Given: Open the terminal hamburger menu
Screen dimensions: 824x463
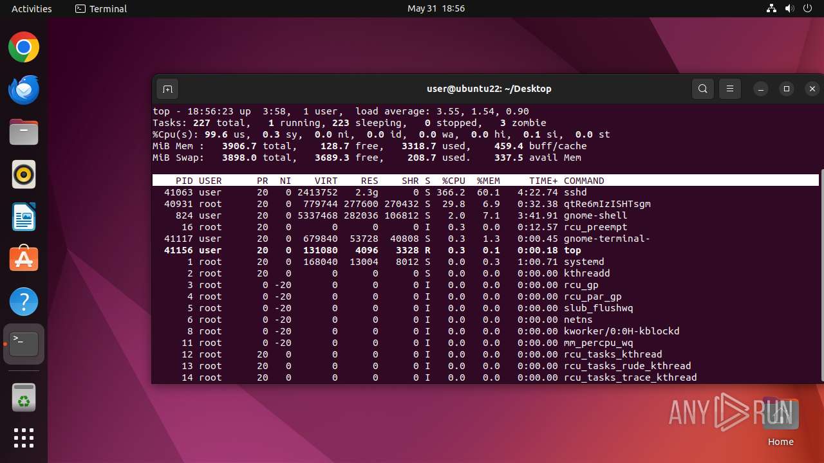Looking at the screenshot, I should coord(730,89).
